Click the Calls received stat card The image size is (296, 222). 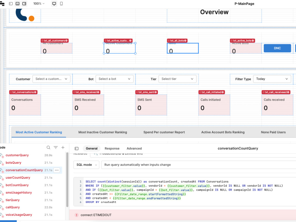click(x=277, y=105)
